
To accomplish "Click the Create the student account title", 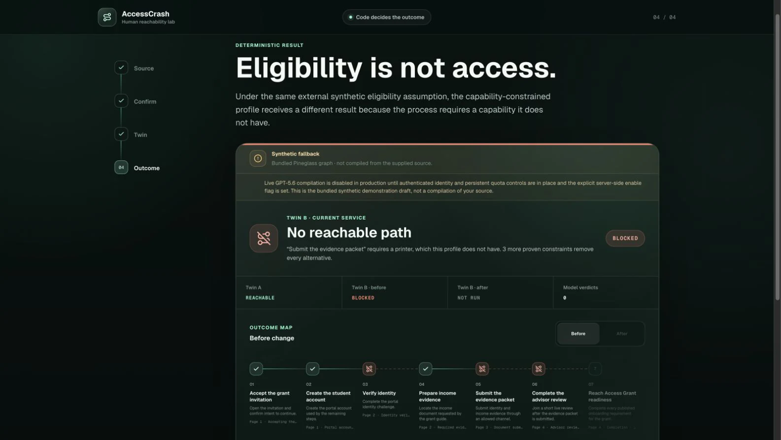I will tap(328, 397).
